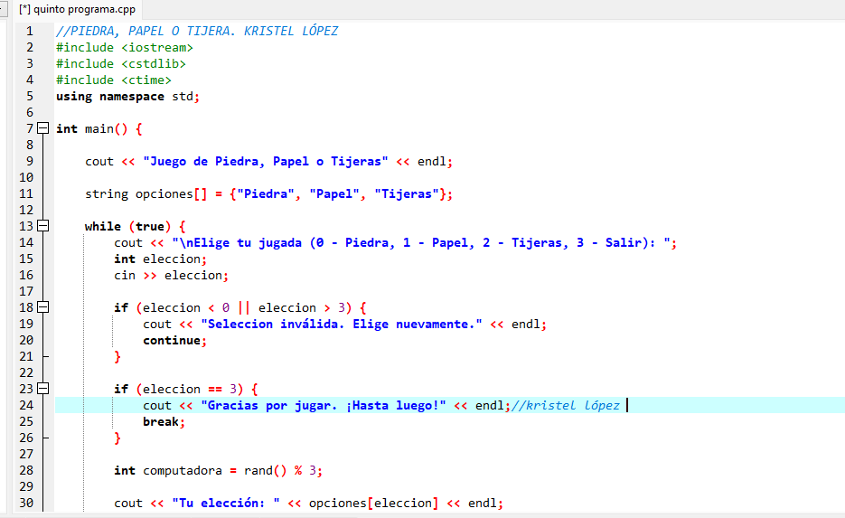Click the continue keyword on line 20

click(172, 340)
